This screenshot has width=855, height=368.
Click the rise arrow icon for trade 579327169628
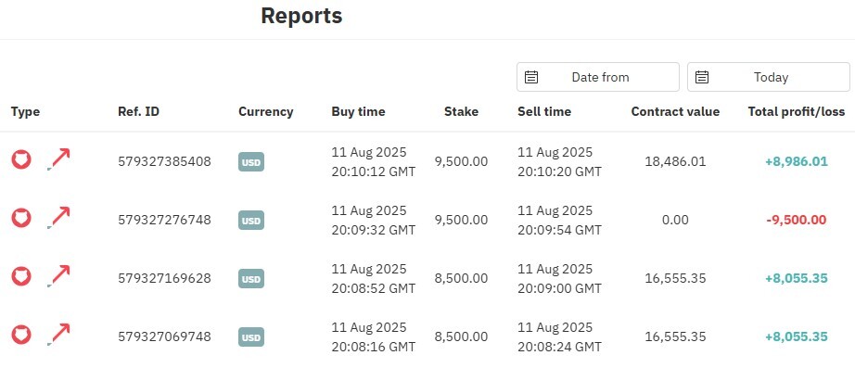tap(58, 276)
